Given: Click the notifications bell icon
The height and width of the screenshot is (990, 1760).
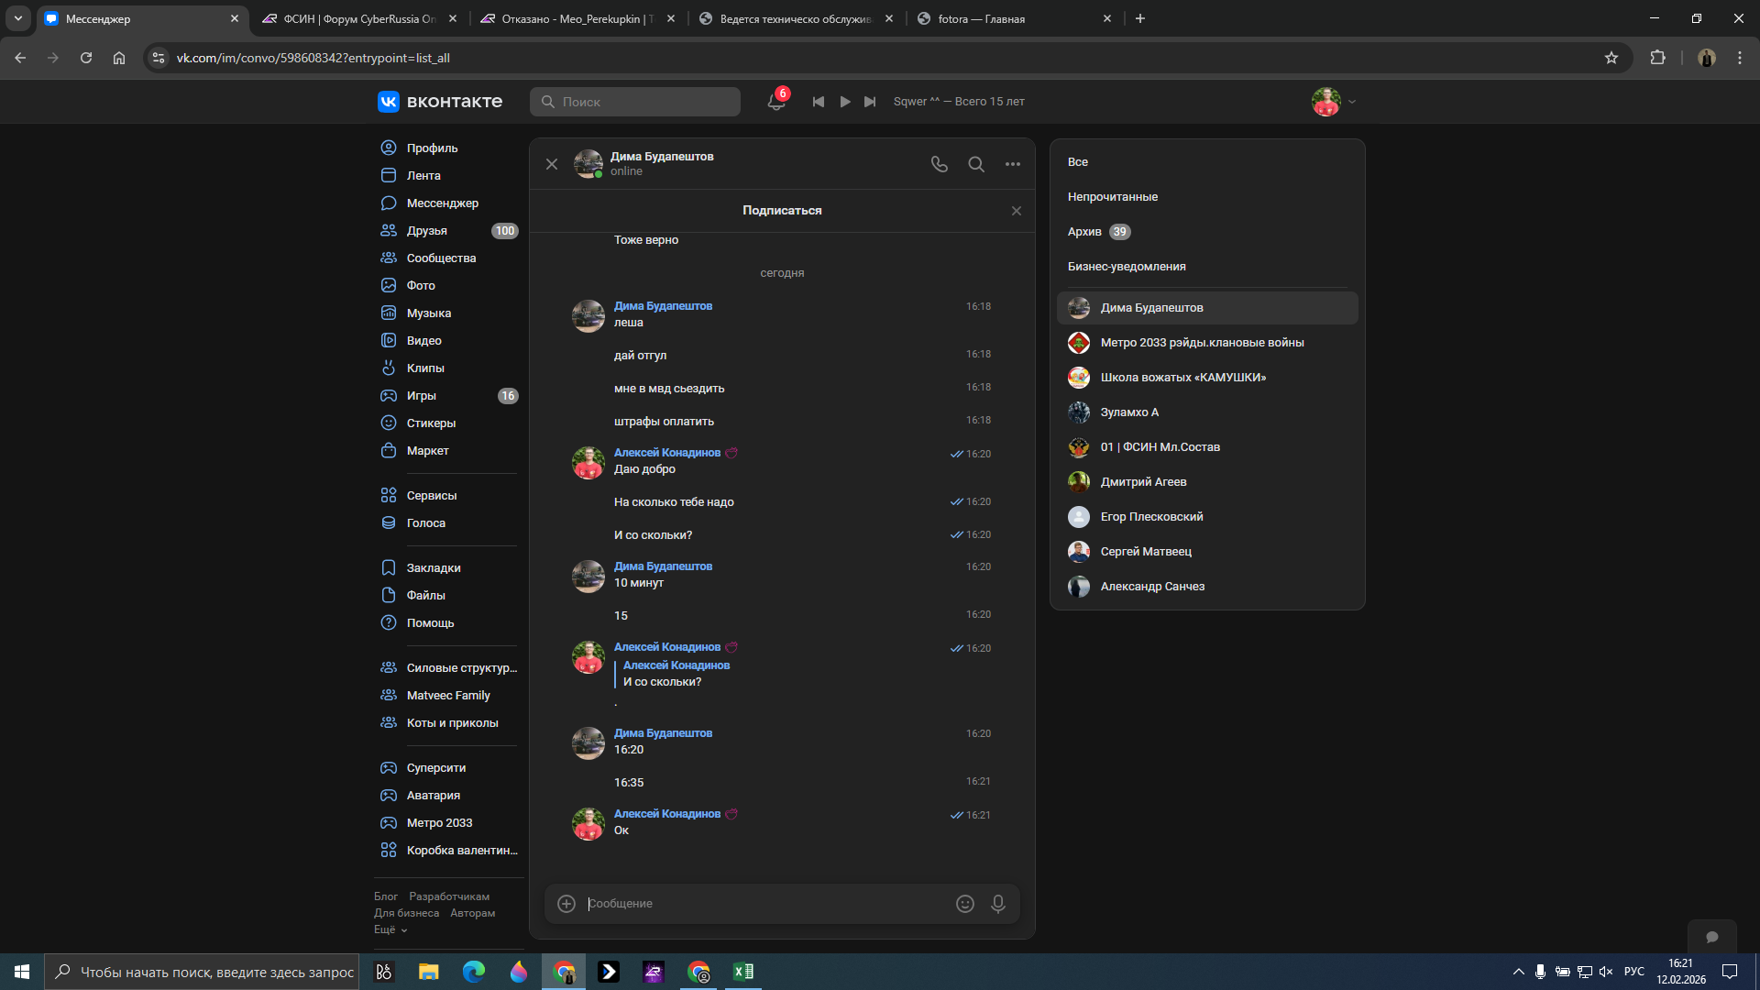Looking at the screenshot, I should (x=775, y=102).
